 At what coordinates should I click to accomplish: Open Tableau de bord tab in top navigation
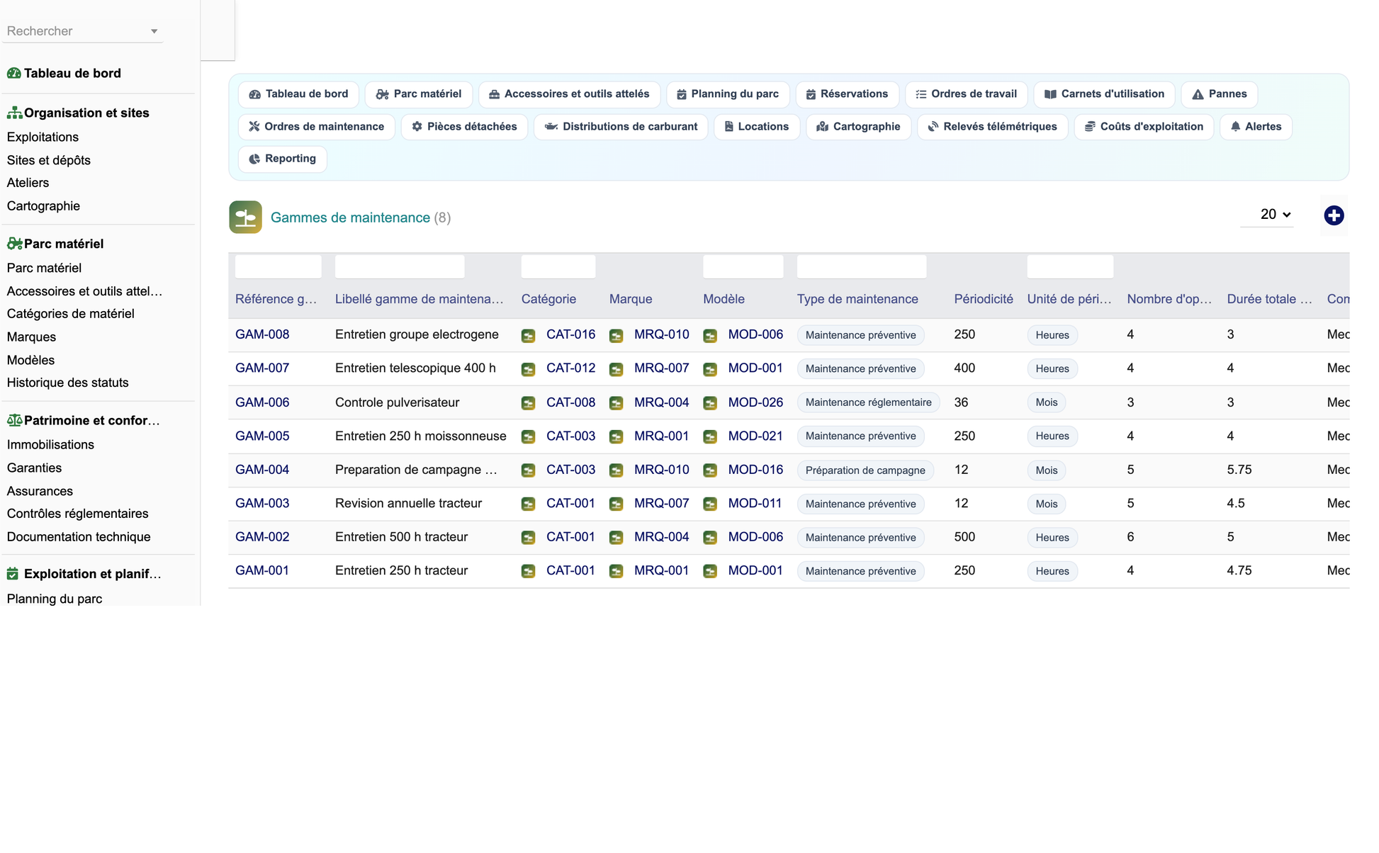(298, 94)
